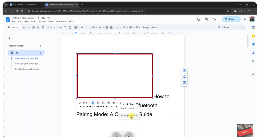Open Share quick actions arrow

238,19
